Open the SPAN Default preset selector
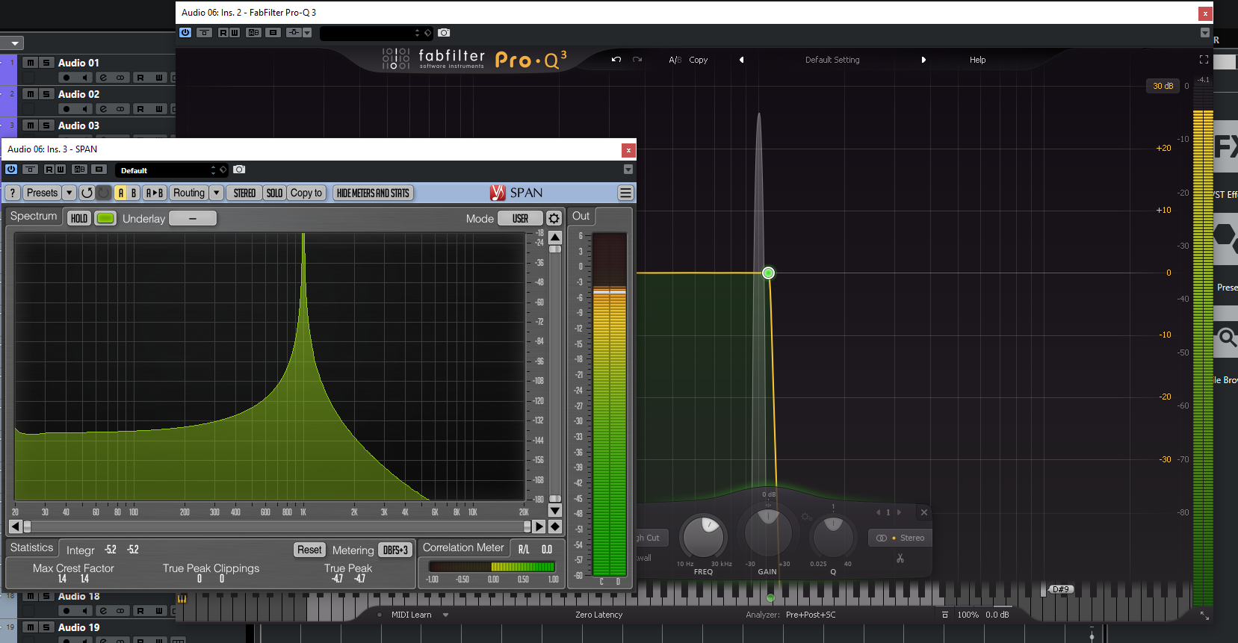This screenshot has height=643, width=1238. pos(171,170)
